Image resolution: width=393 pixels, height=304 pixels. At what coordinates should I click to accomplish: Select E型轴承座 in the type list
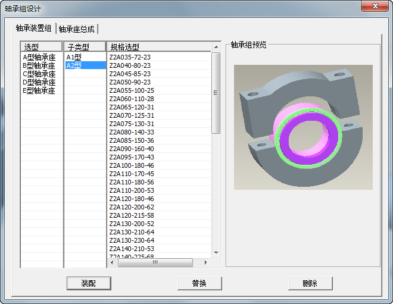39,90
